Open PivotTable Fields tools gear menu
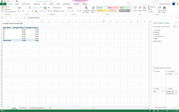179x112 pixels. (175, 27)
